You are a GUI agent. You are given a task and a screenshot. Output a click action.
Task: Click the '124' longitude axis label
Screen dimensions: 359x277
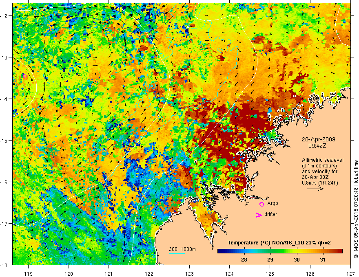[230, 274]
